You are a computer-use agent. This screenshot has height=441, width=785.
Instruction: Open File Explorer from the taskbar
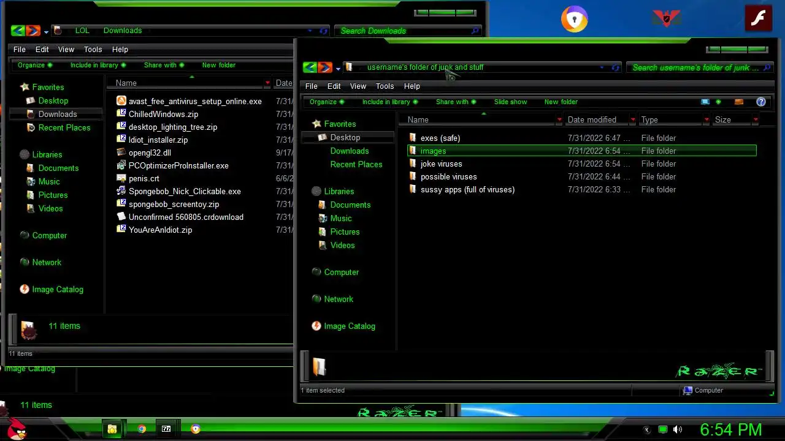pos(112,429)
